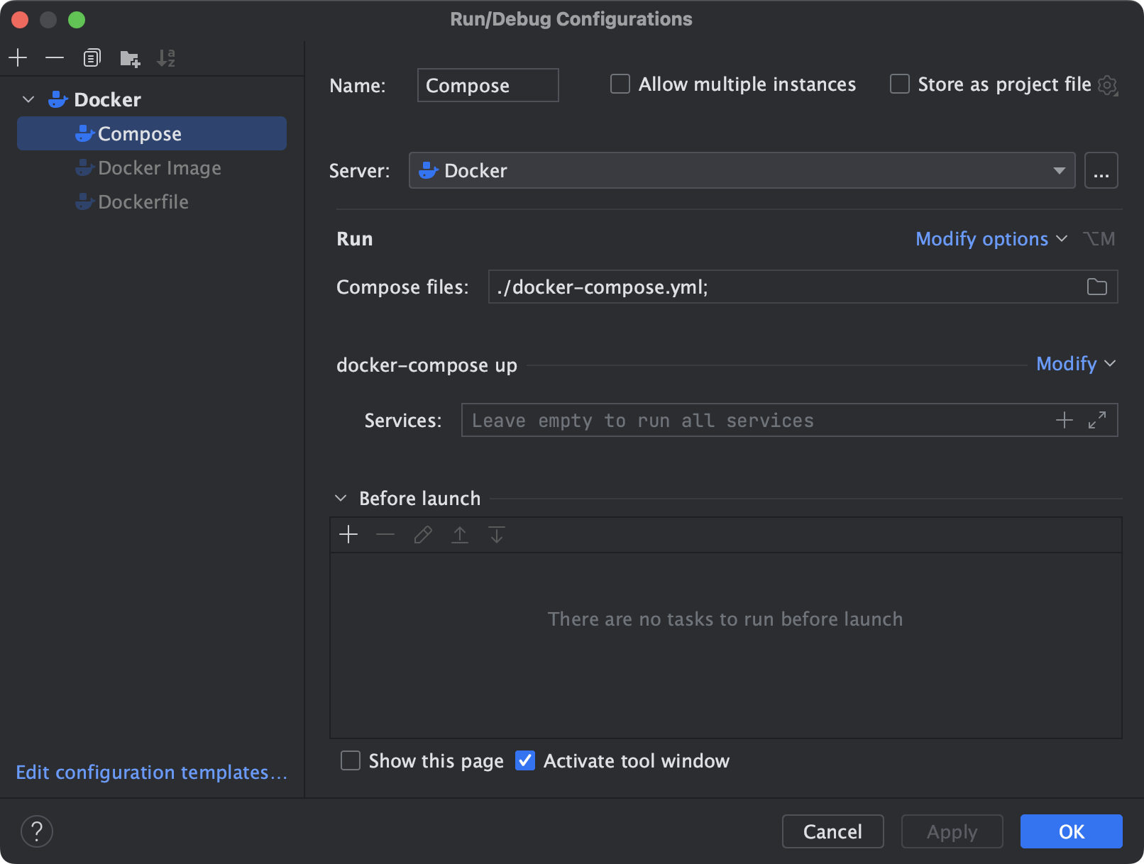Copy the selected configuration
1144x864 pixels.
click(92, 57)
